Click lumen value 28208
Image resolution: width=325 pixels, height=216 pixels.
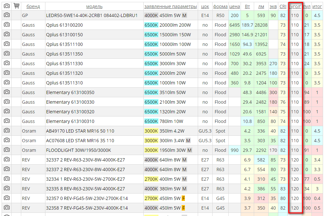point(261,25)
